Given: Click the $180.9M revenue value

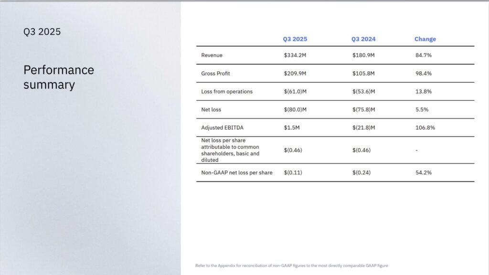Looking at the screenshot, I should click(x=363, y=55).
